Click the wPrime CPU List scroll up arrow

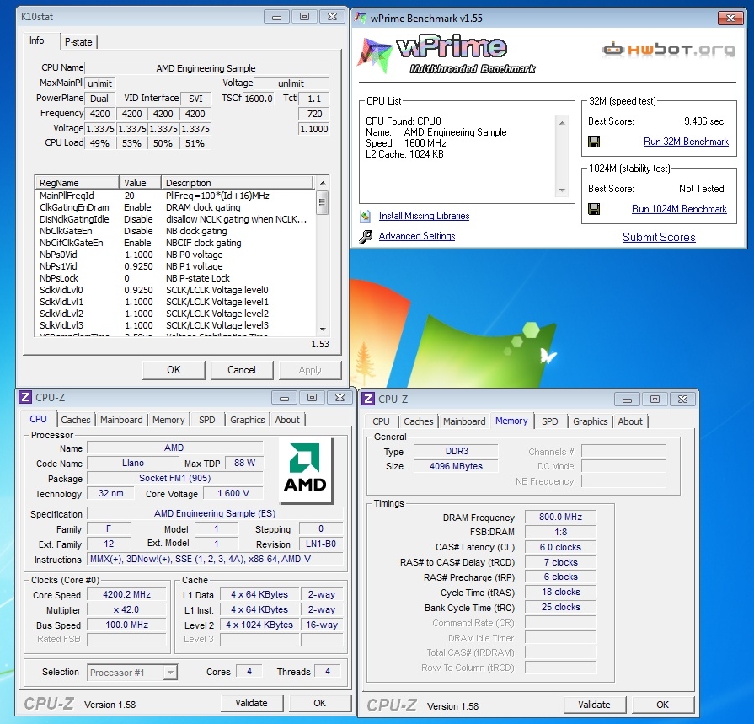click(x=562, y=123)
